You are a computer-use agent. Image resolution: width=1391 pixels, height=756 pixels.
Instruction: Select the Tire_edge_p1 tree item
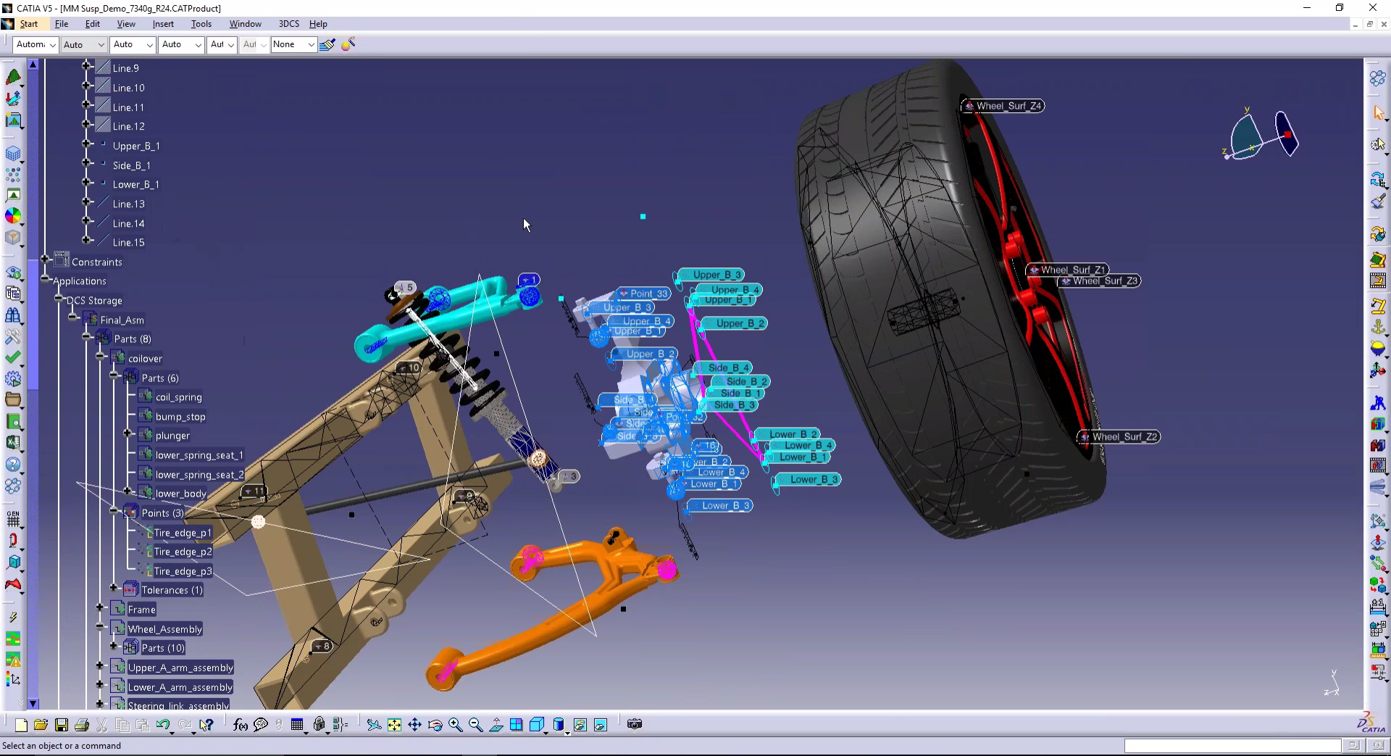point(181,532)
